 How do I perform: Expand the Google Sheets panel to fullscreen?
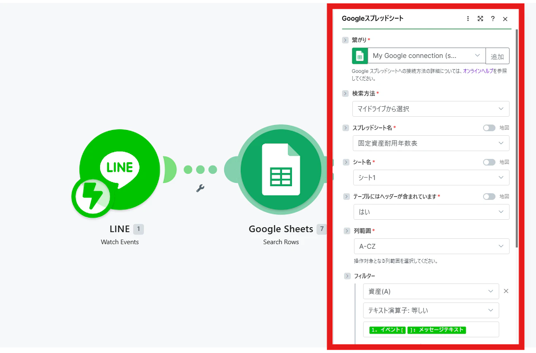click(480, 19)
